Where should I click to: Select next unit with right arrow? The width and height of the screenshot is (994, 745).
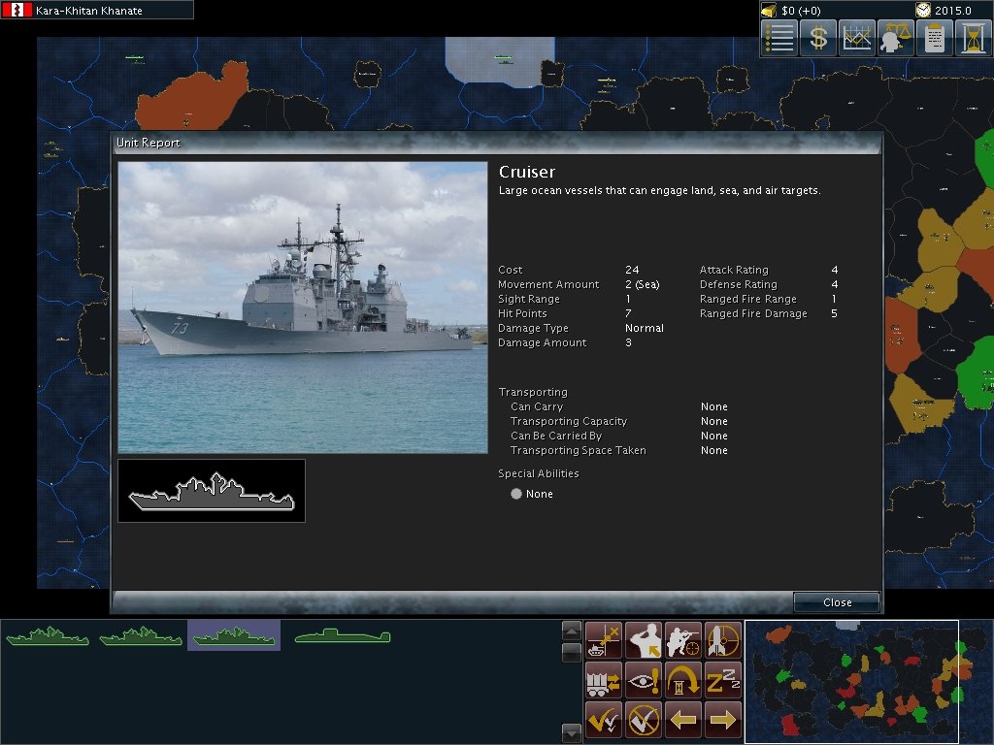723,720
